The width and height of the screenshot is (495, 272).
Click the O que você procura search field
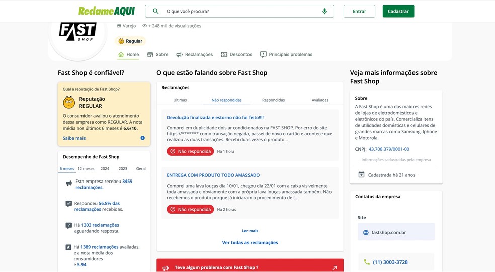pos(241,11)
